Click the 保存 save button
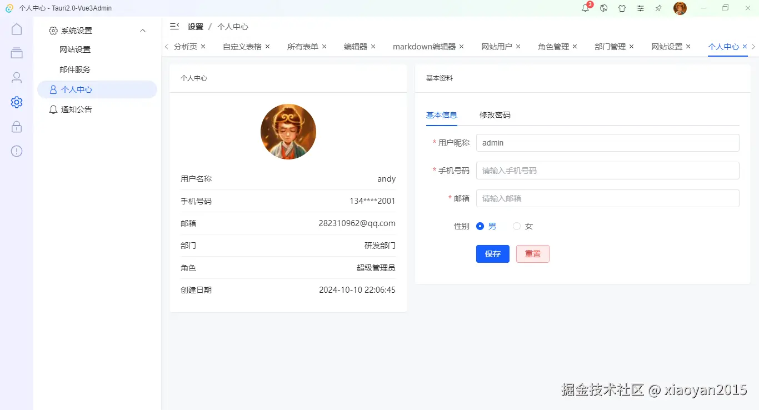The height and width of the screenshot is (410, 759). 492,254
